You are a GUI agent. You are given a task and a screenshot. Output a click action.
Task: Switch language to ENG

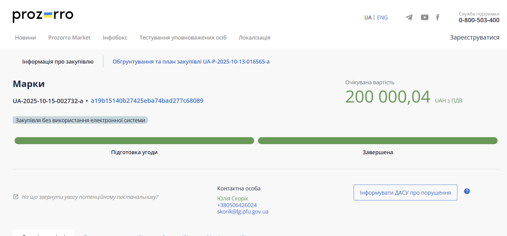click(x=382, y=18)
